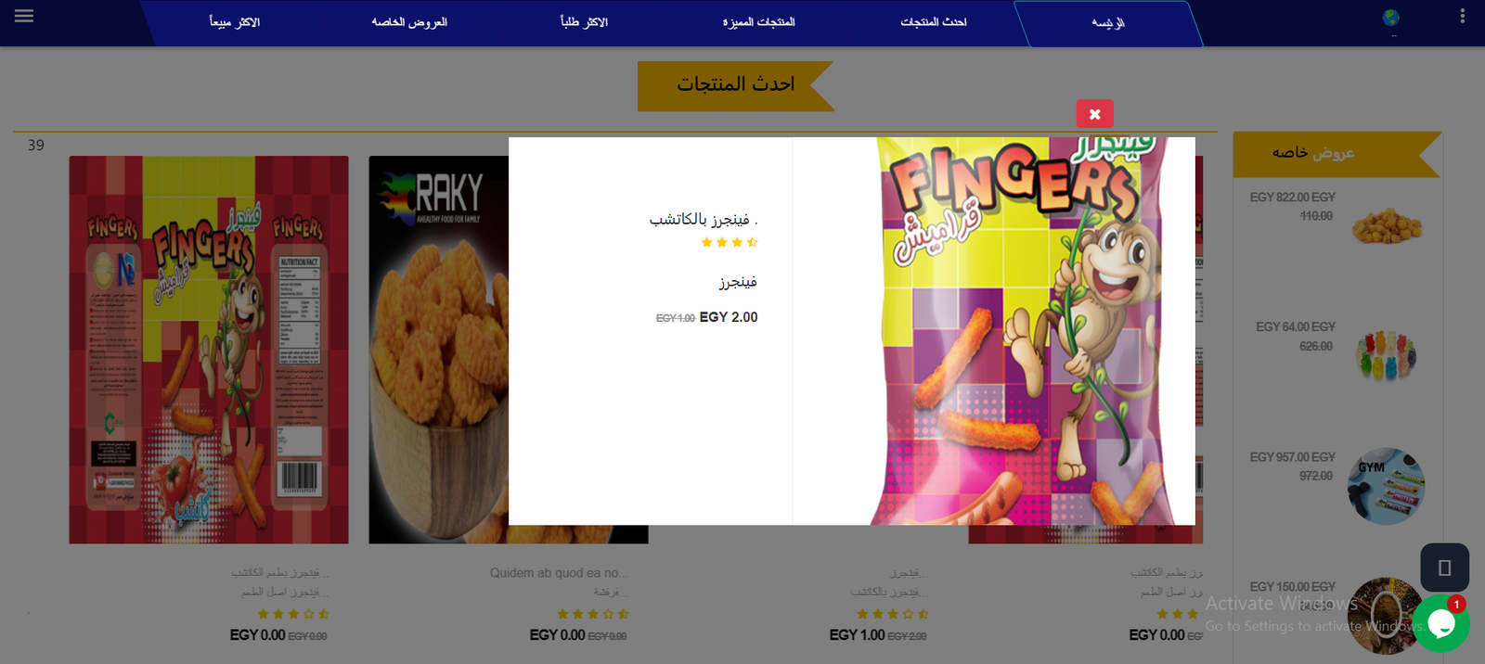Close the product popup with red X
Viewport: 1485px width, 664px height.
1094,114
